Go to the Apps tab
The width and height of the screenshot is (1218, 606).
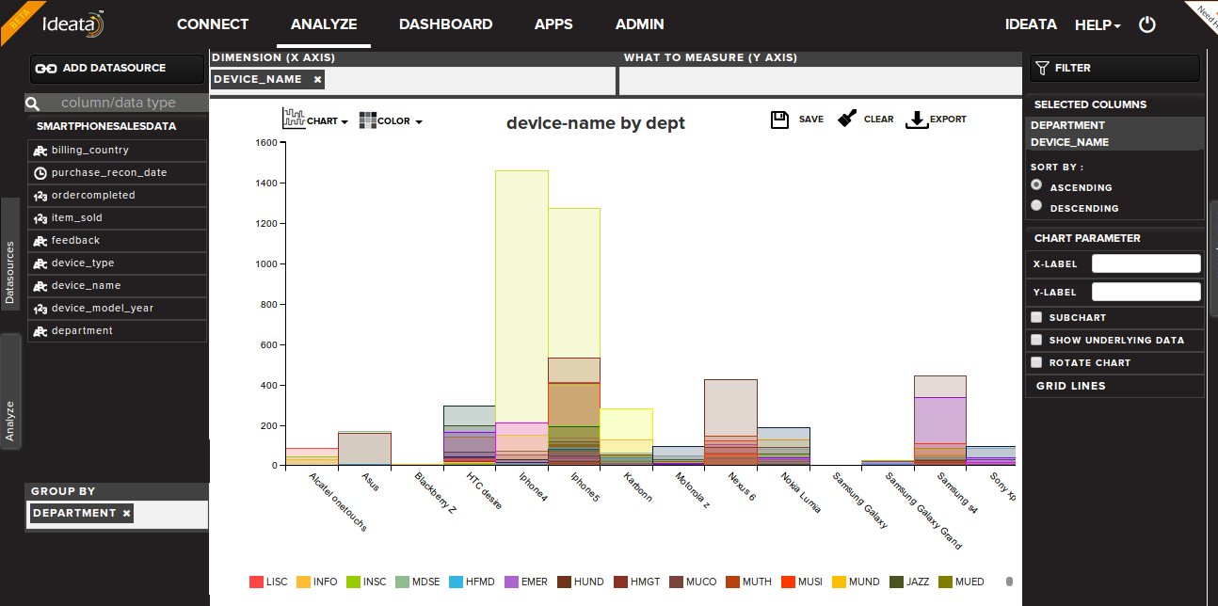553,24
